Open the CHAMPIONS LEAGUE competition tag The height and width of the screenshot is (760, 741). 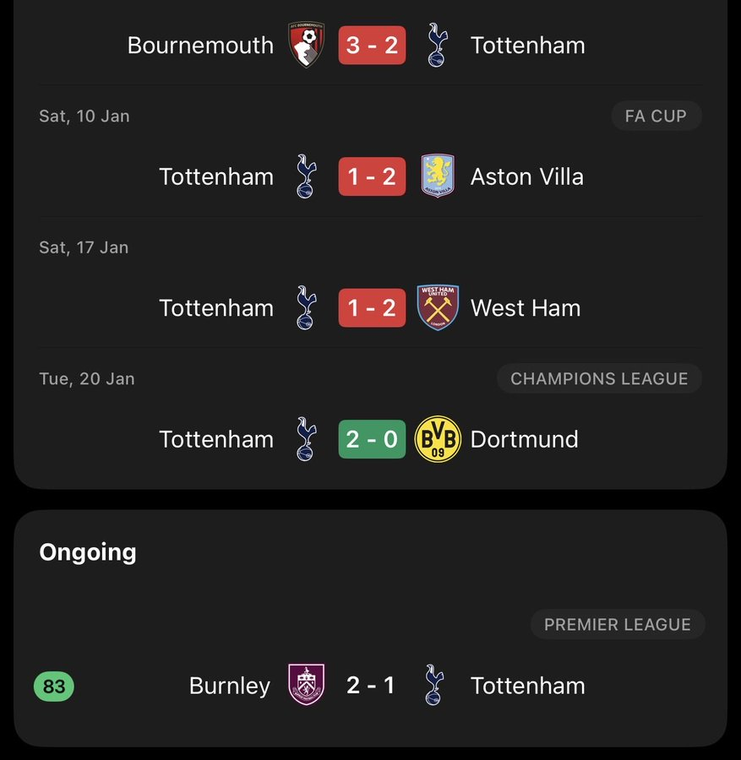599,379
